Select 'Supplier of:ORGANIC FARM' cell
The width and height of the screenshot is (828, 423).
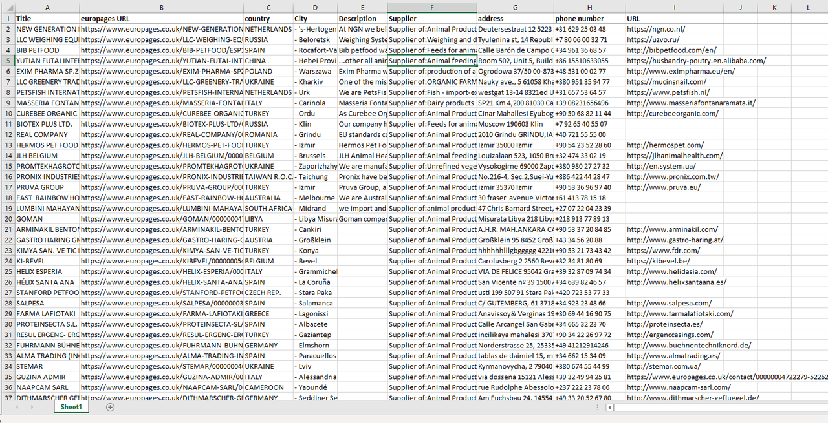[x=432, y=82]
